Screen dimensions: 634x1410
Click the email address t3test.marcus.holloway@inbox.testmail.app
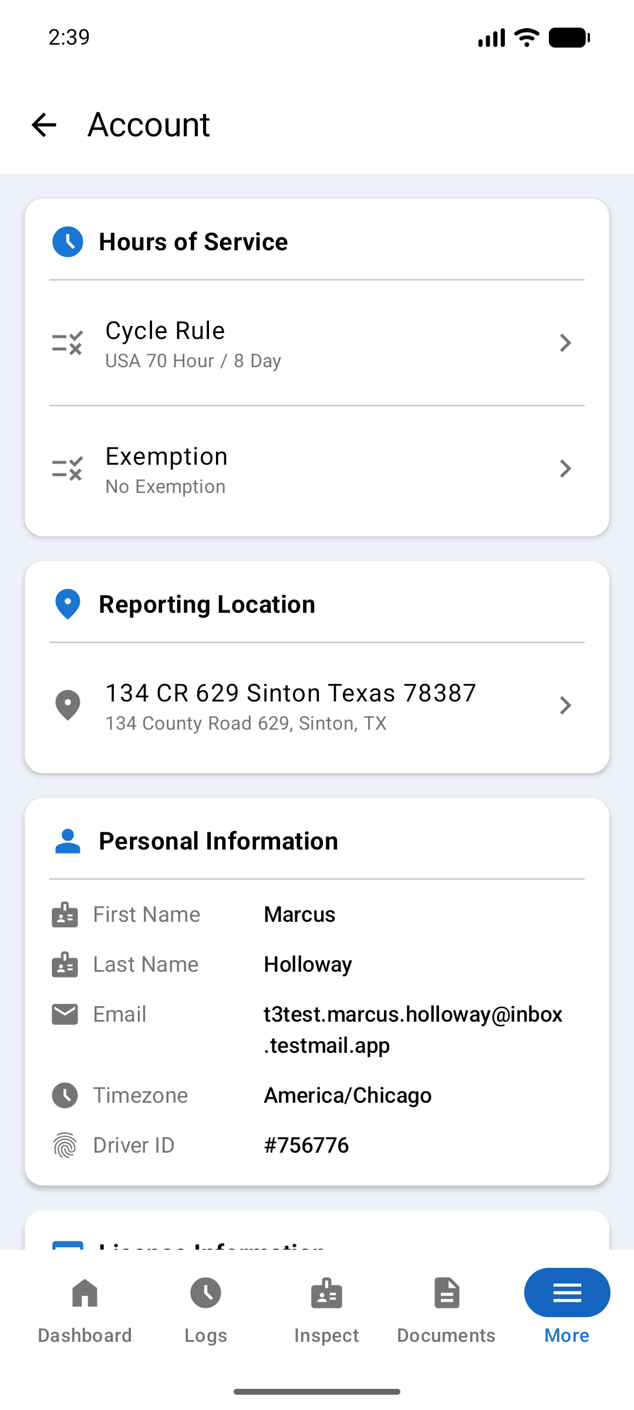click(x=413, y=1030)
